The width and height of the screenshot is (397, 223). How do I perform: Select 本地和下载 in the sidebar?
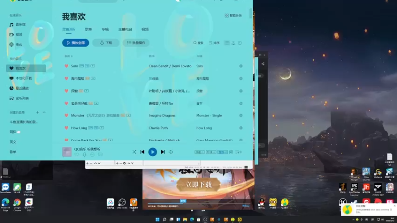tap(21, 78)
